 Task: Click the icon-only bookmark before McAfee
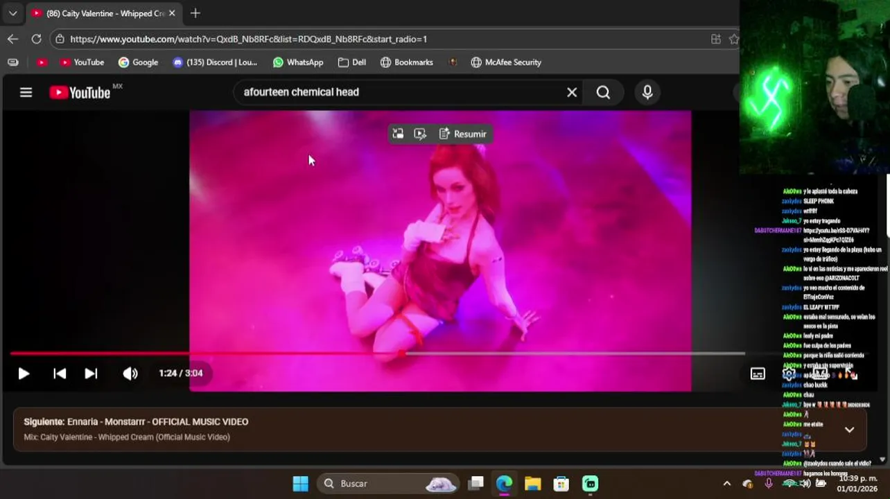click(x=453, y=62)
